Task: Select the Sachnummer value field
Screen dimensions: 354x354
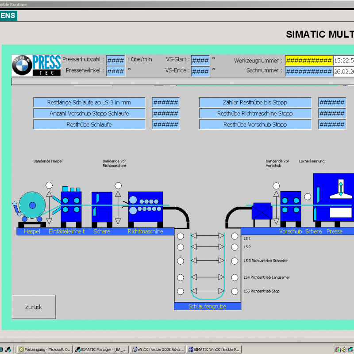Action: coord(308,71)
